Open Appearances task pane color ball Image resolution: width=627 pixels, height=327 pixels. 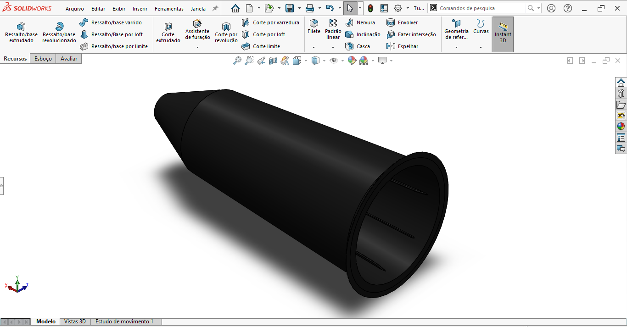(x=621, y=127)
